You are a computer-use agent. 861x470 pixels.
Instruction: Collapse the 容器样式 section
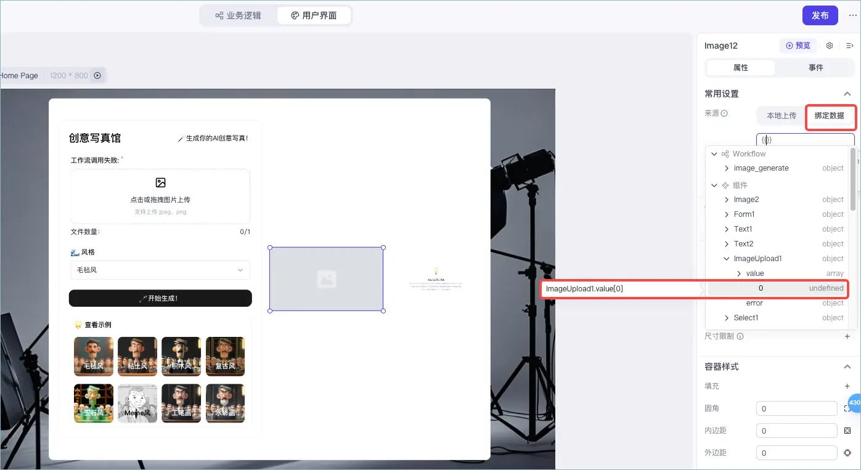[x=847, y=367]
